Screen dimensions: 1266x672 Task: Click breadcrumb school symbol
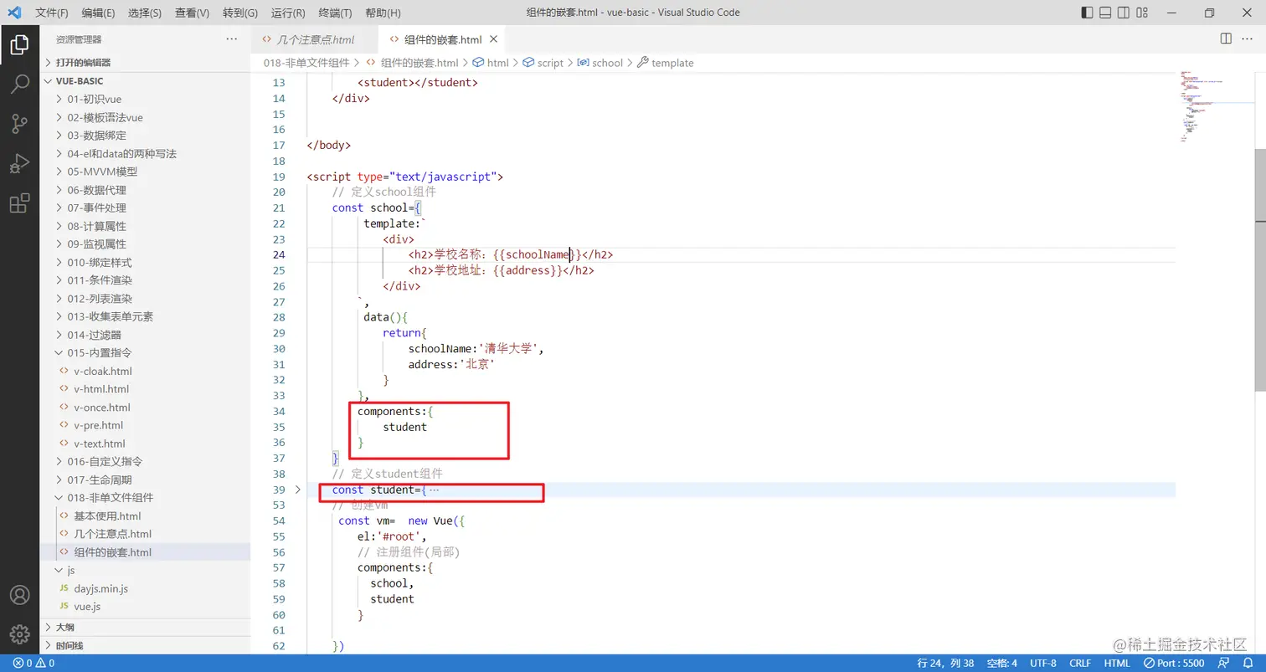pos(600,63)
